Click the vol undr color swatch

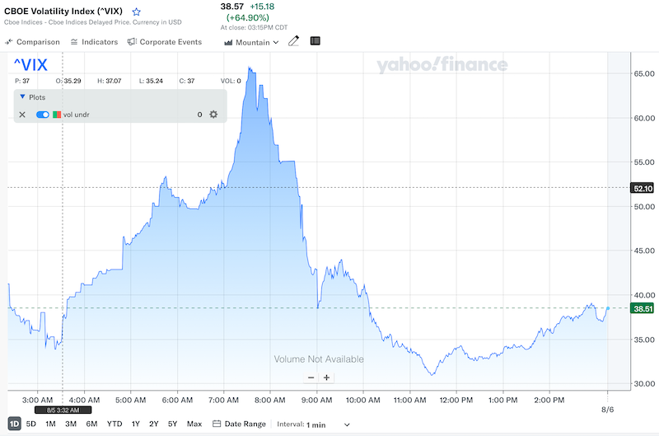pos(57,115)
